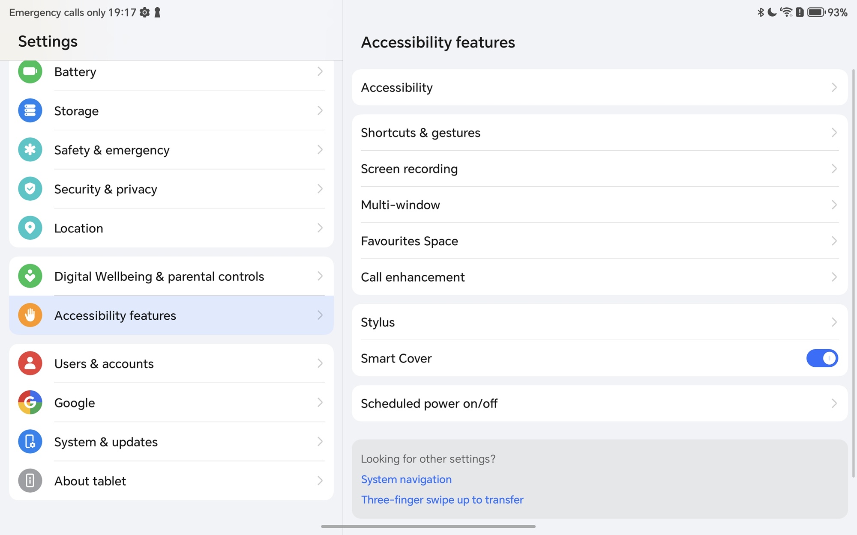Follow the System navigation link
The height and width of the screenshot is (535, 857).
406,479
